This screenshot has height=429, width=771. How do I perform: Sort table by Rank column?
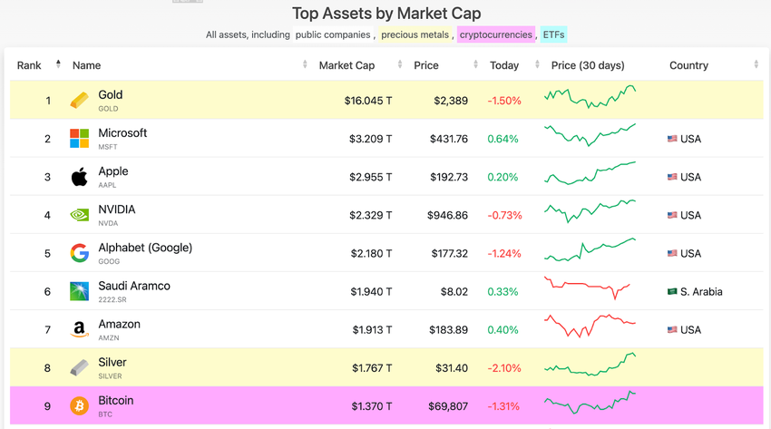tap(29, 65)
